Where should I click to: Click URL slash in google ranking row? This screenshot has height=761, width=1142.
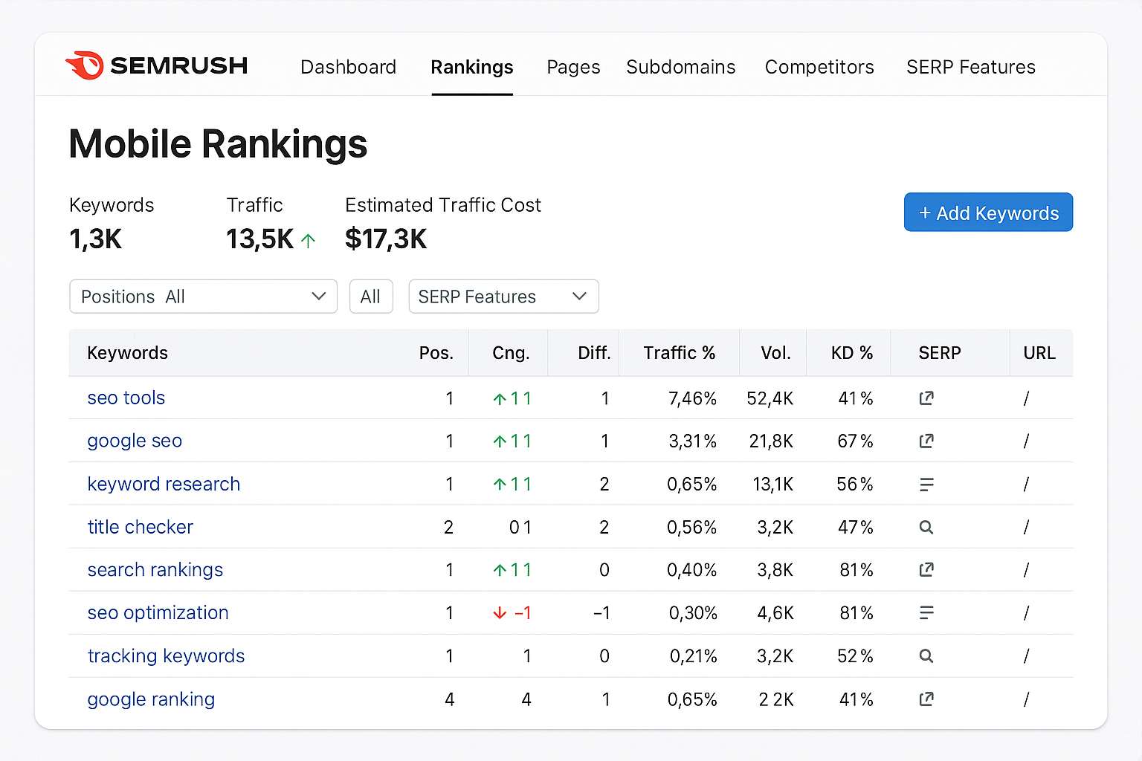(x=1026, y=699)
